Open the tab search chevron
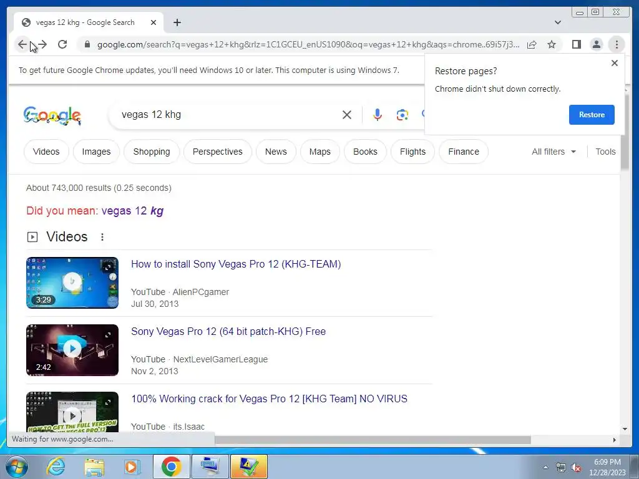The width and height of the screenshot is (639, 479). (x=558, y=22)
